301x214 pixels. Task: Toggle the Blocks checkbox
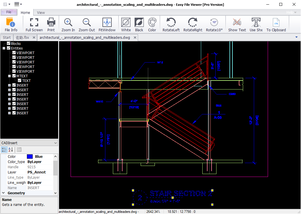pos(9,43)
